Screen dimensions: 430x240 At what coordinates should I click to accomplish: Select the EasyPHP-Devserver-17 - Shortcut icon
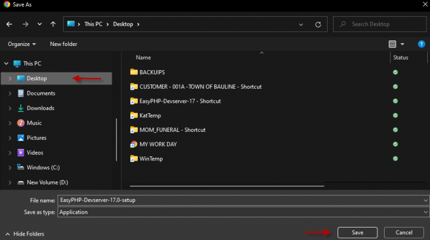pos(134,101)
